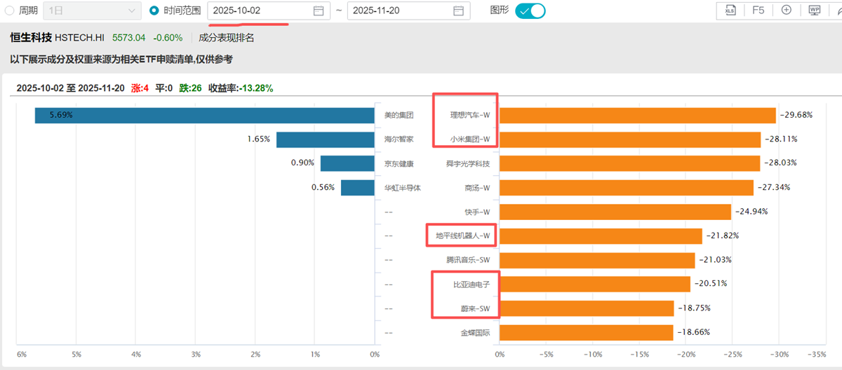842x370 pixels.
Task: Click the 比亚迪电子 orange bar
Action: (595, 284)
